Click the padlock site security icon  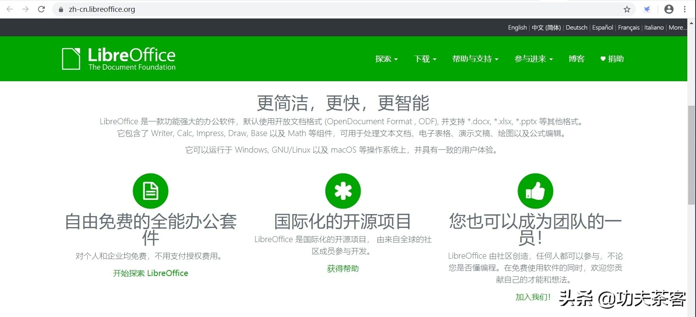tap(61, 9)
